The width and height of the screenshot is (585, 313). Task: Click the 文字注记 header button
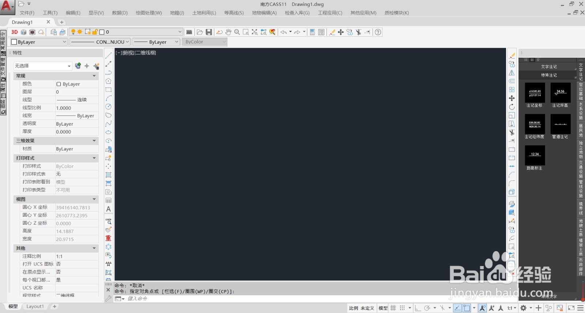tap(549, 67)
